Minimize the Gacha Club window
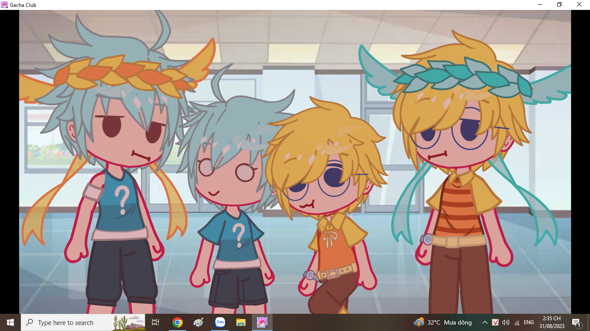Image resolution: width=590 pixels, height=331 pixels. click(x=540, y=5)
